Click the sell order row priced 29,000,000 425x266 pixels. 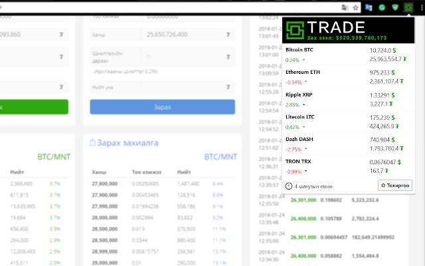pos(162,263)
